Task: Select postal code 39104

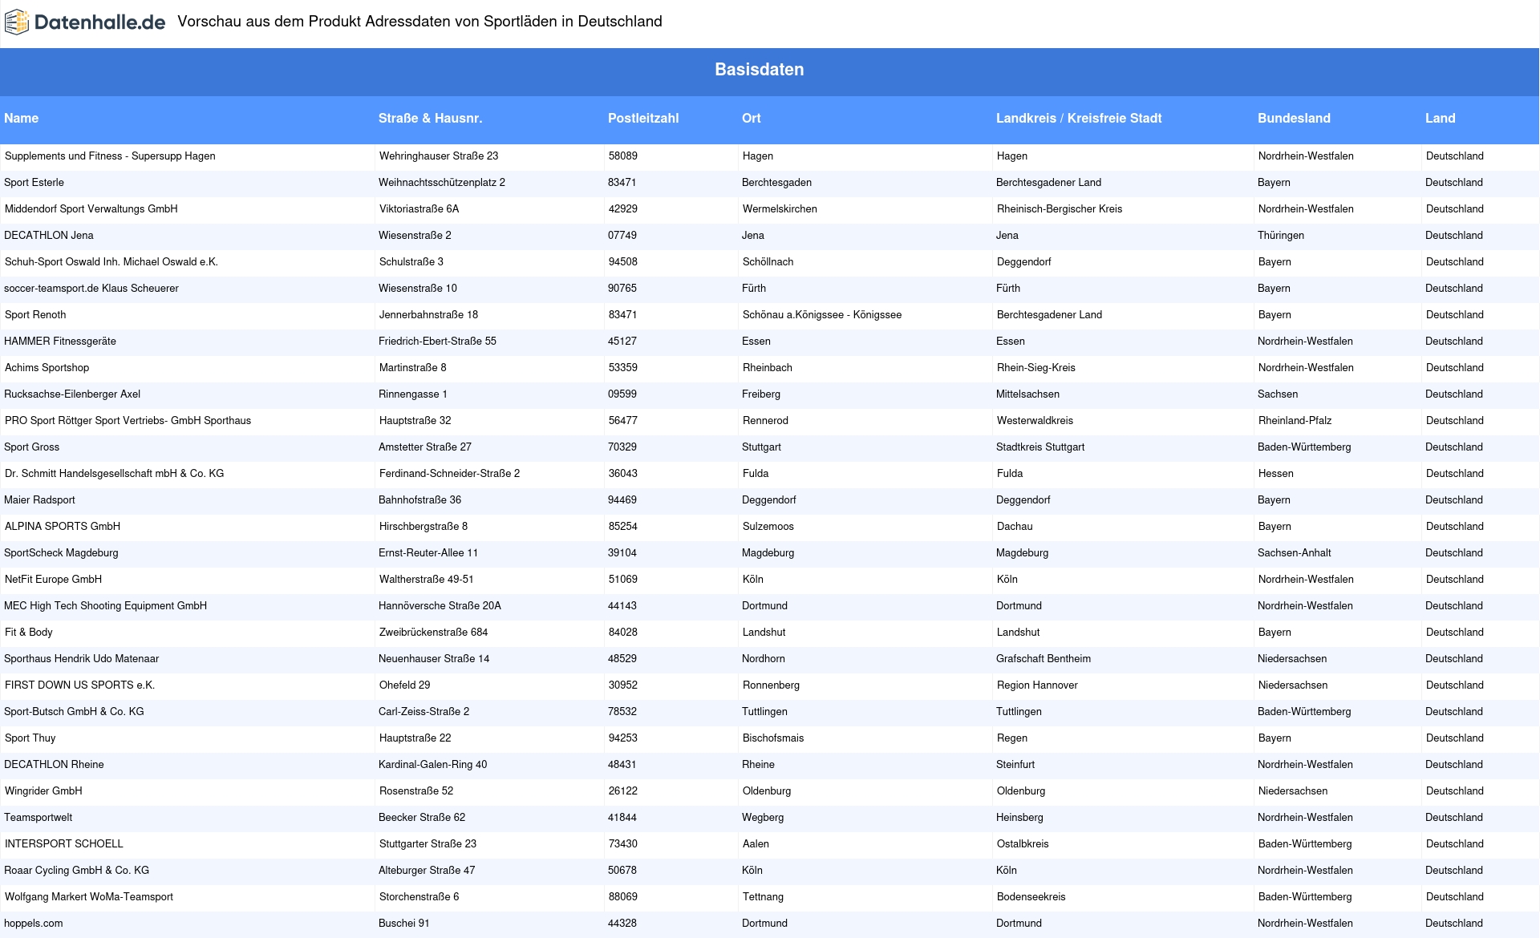Action: [622, 553]
